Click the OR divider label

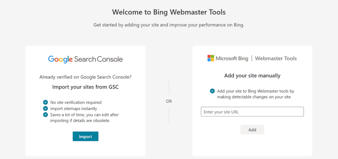(169, 101)
